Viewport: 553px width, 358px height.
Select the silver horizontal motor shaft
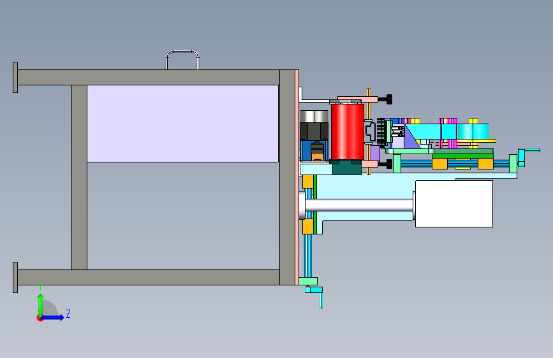(x=358, y=205)
